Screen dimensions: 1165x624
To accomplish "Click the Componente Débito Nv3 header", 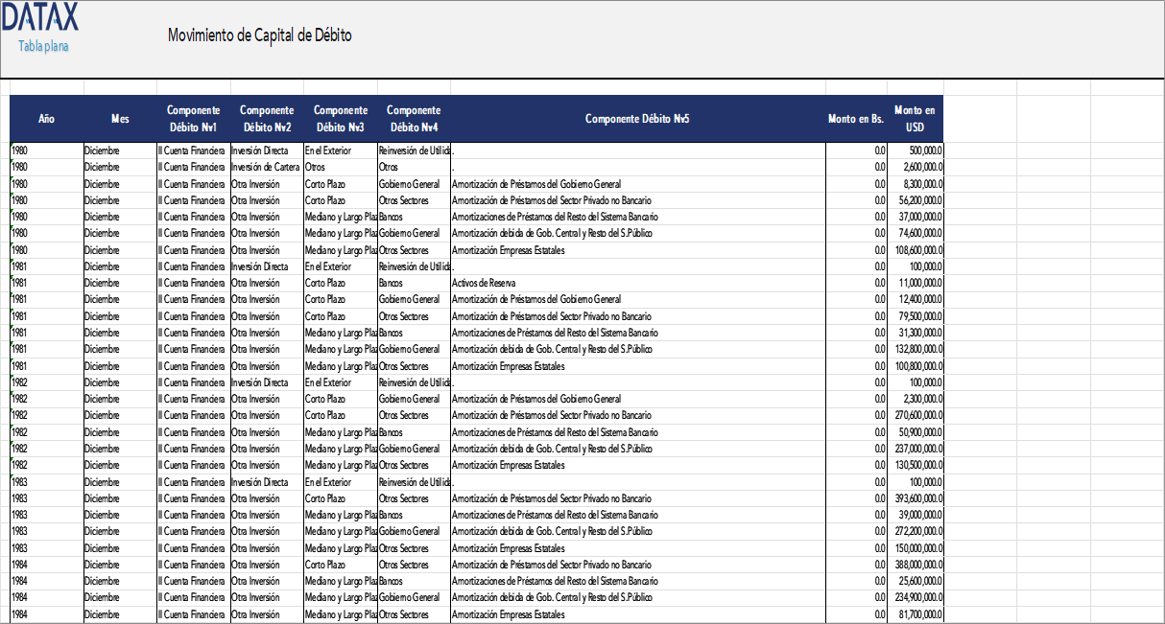I will [341, 119].
